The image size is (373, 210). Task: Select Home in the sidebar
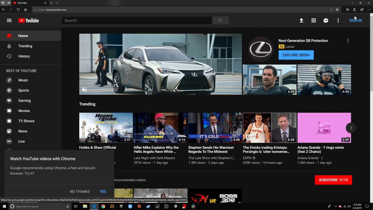[31, 36]
